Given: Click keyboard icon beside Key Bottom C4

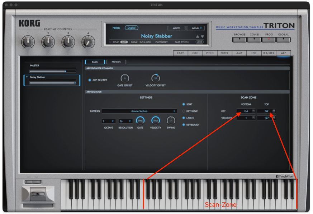Looking at the screenshot, I should (x=253, y=111).
